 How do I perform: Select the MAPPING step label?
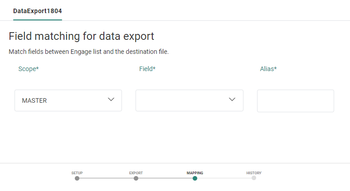click(x=195, y=173)
